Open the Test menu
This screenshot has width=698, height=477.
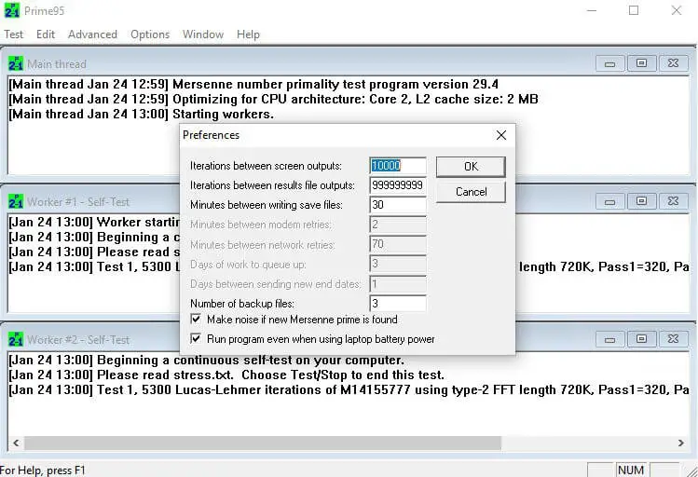coord(14,34)
